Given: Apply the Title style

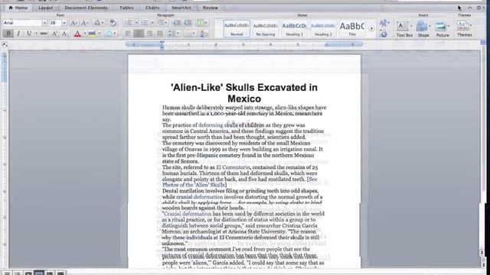Looking at the screenshot, I should pyautogui.click(x=352, y=28).
